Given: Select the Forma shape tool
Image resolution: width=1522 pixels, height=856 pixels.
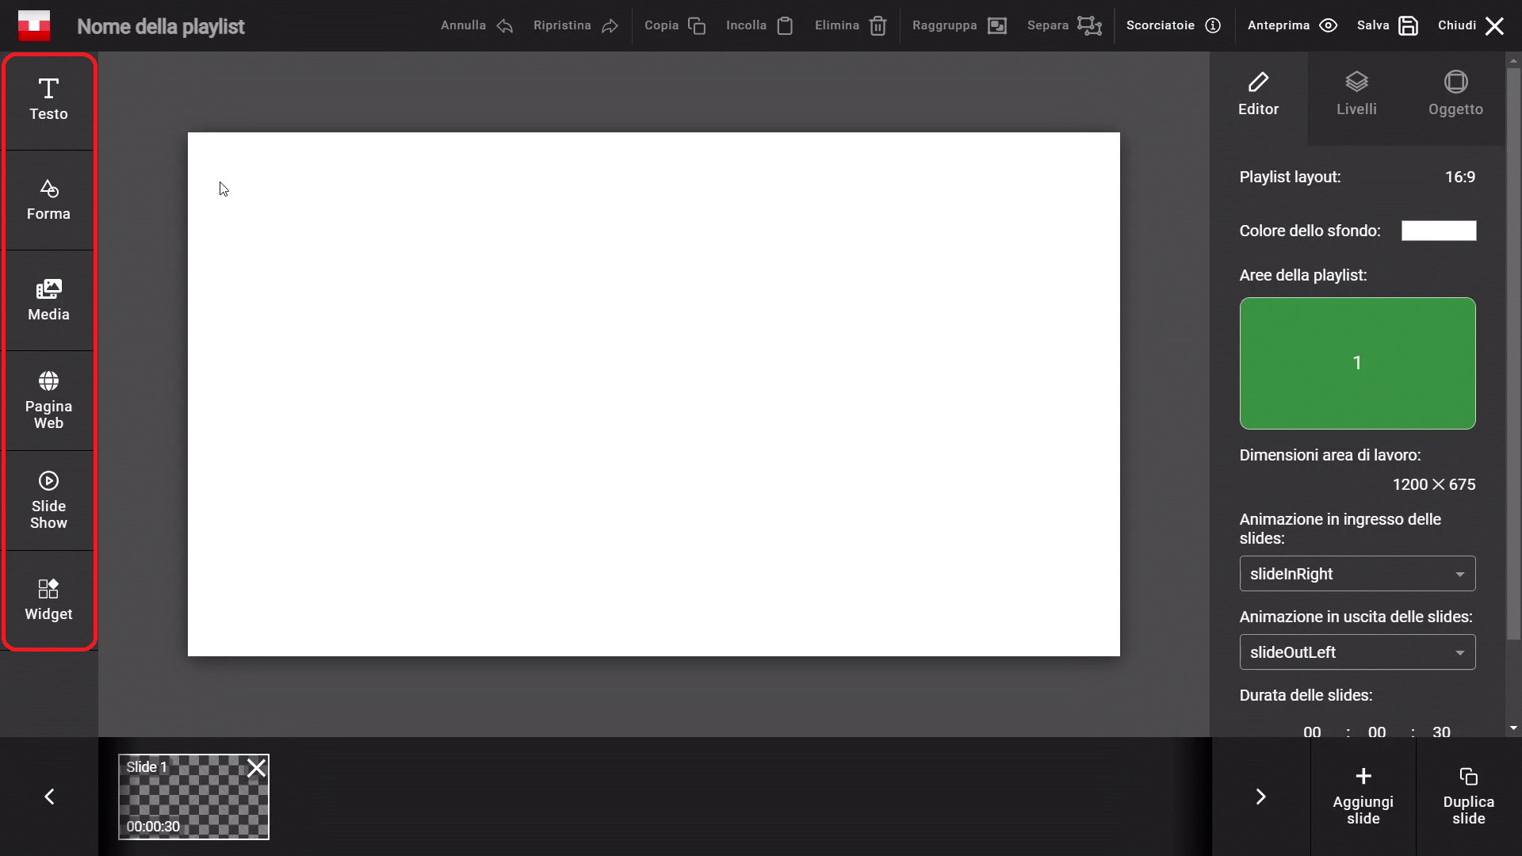Looking at the screenshot, I should tap(48, 200).
